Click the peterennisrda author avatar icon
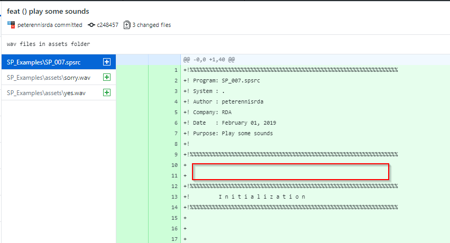 (x=11, y=25)
